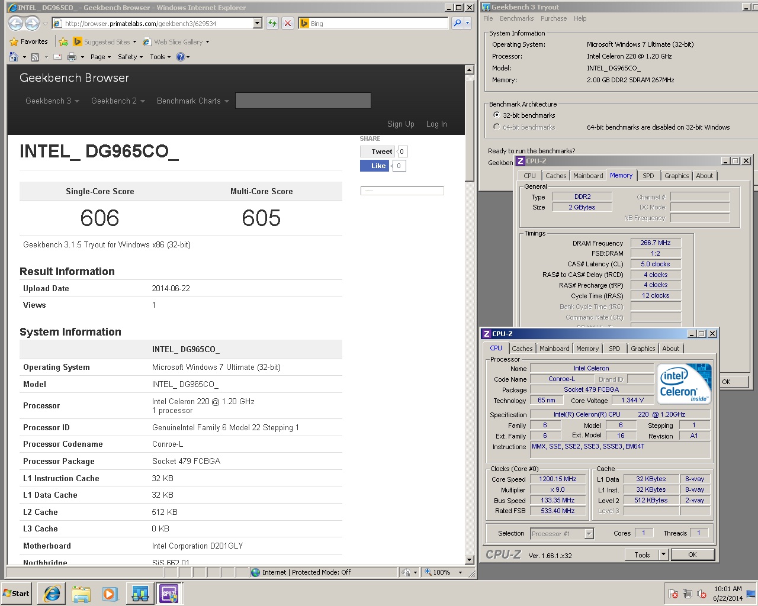758x606 pixels.
Task: Switch to SPD tab in front CPU-Z
Action: click(x=615, y=349)
